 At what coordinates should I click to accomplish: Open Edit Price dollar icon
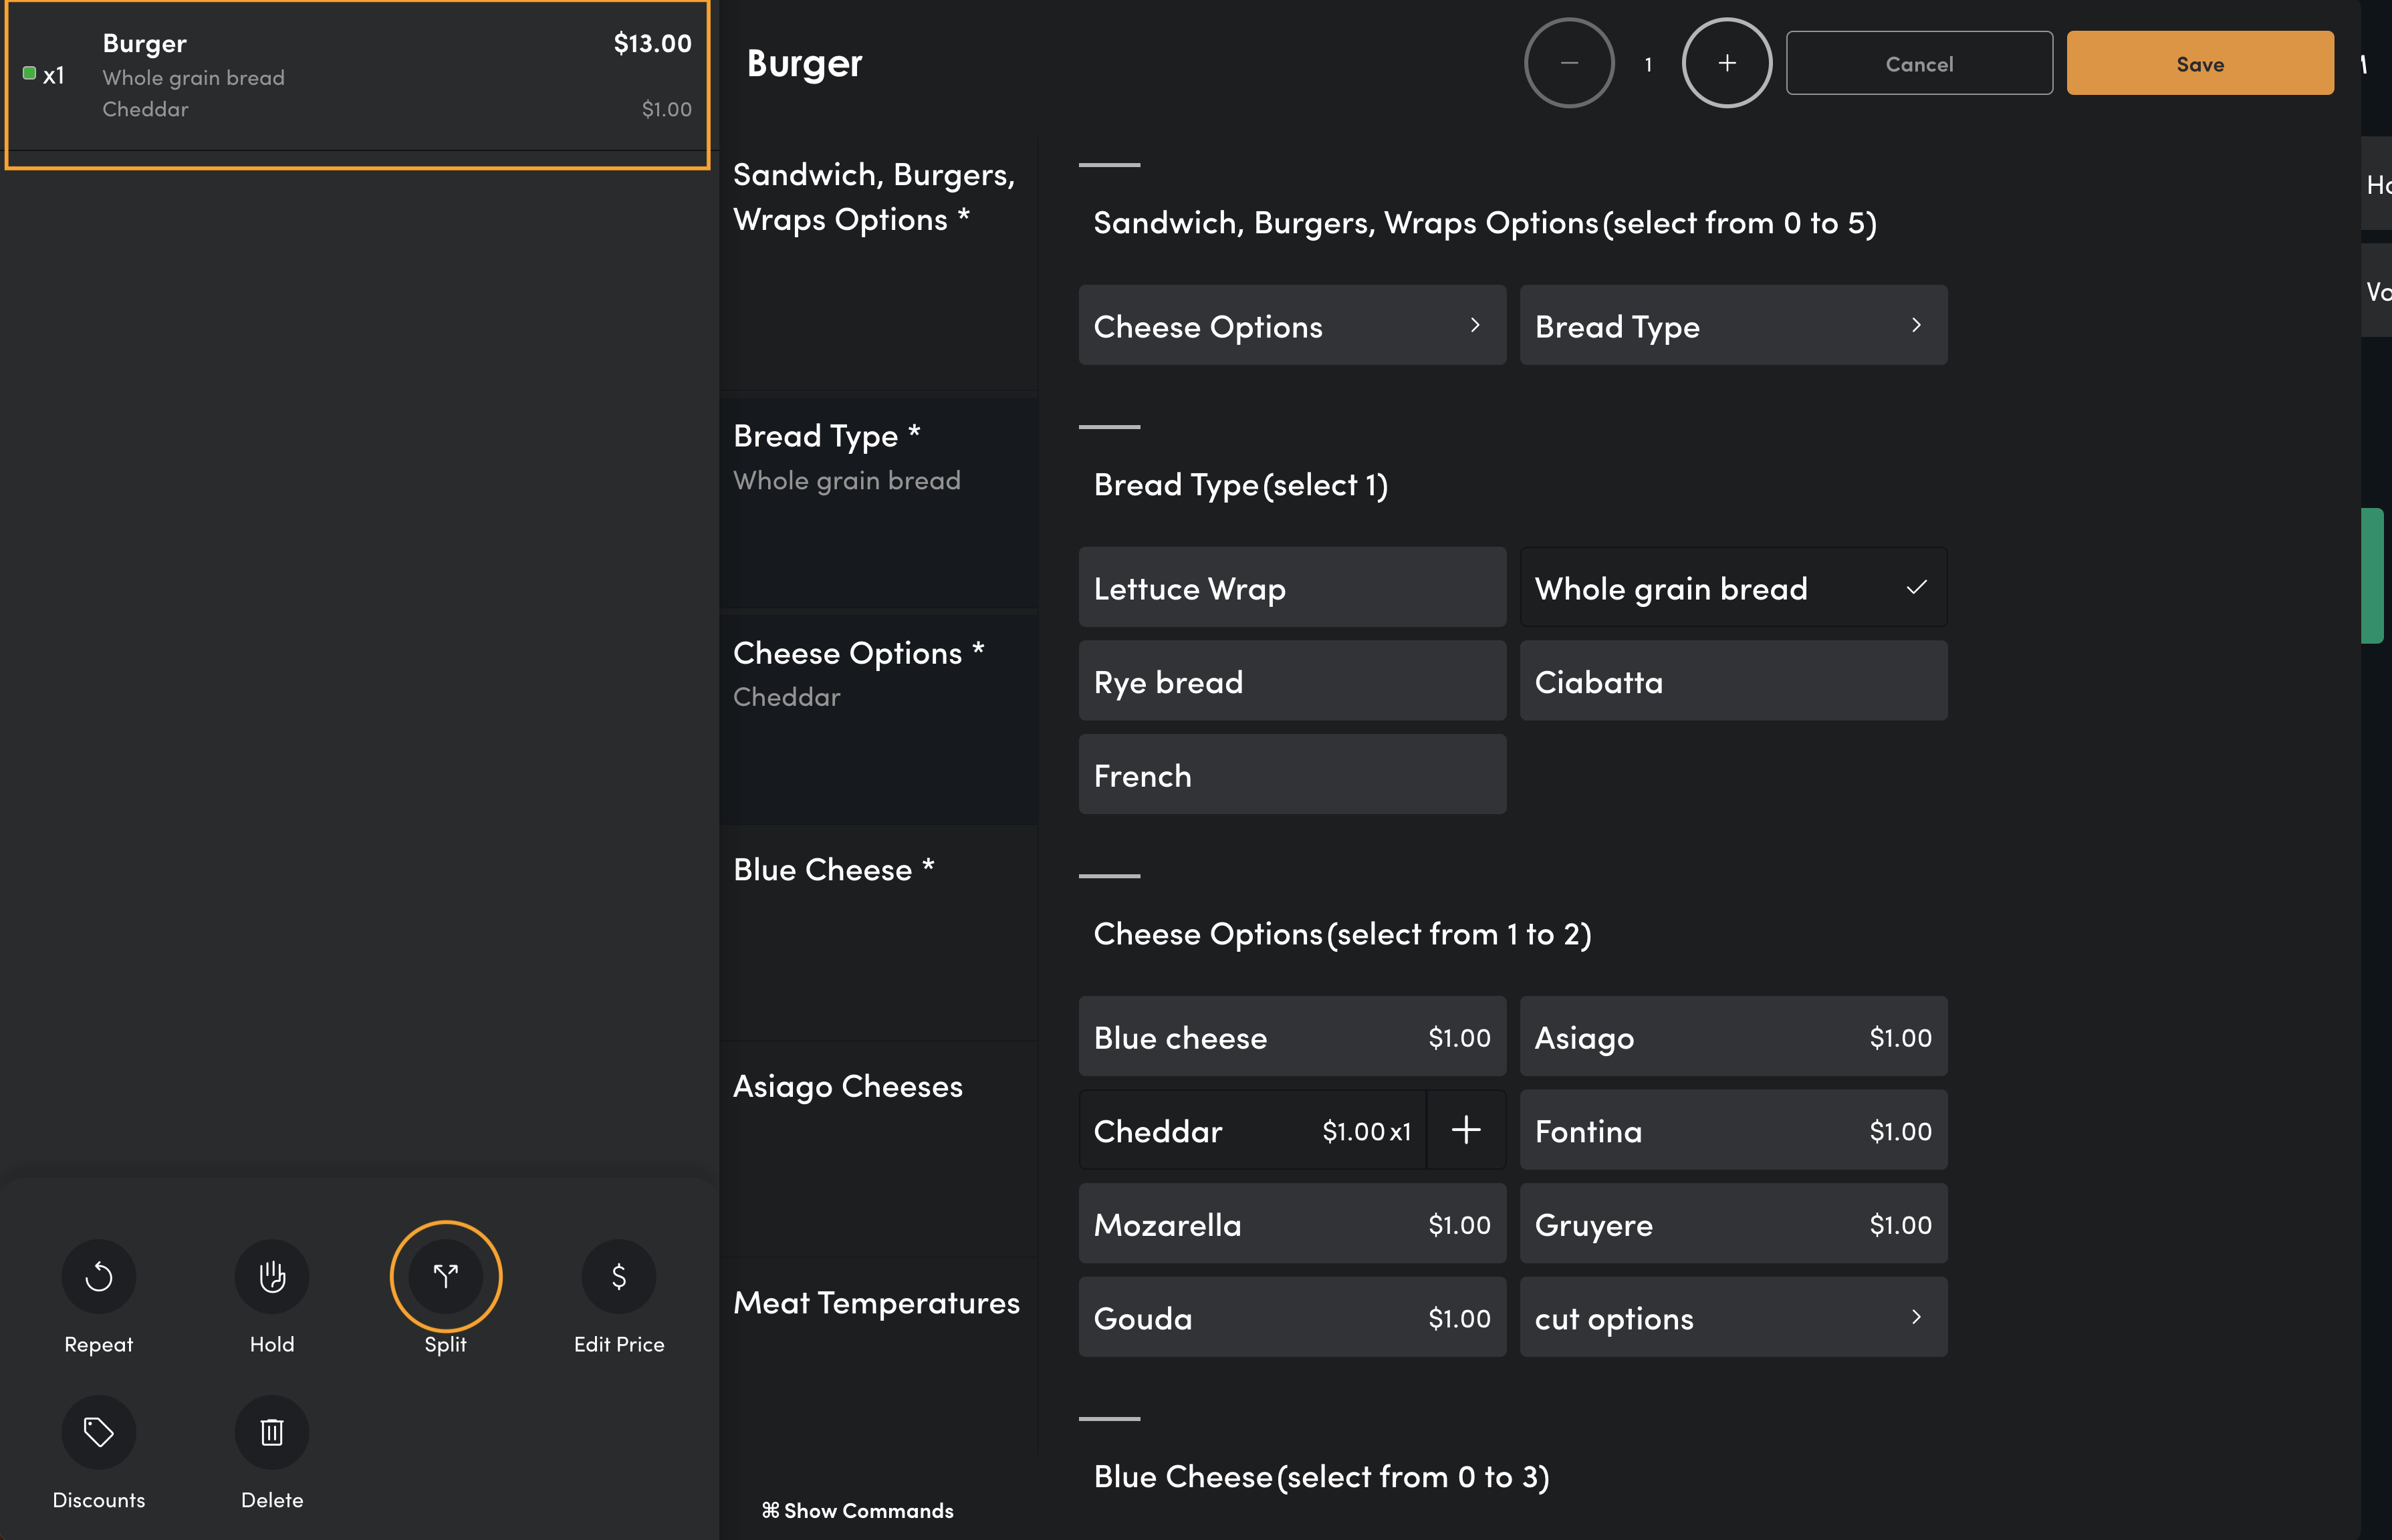619,1276
